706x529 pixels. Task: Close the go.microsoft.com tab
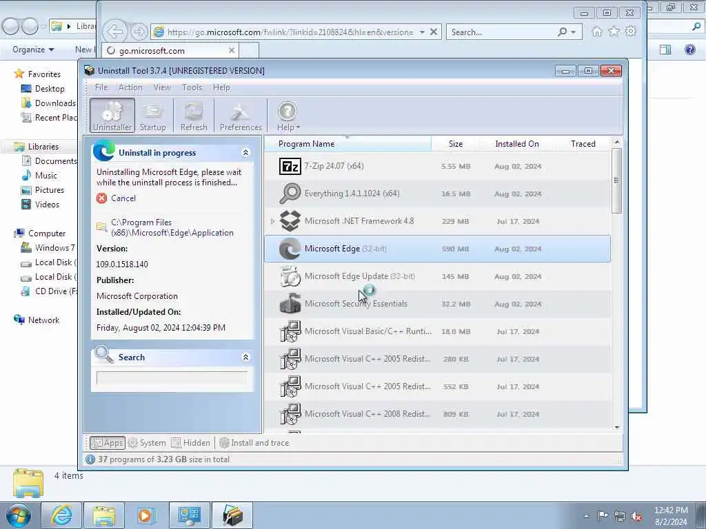[x=232, y=50]
